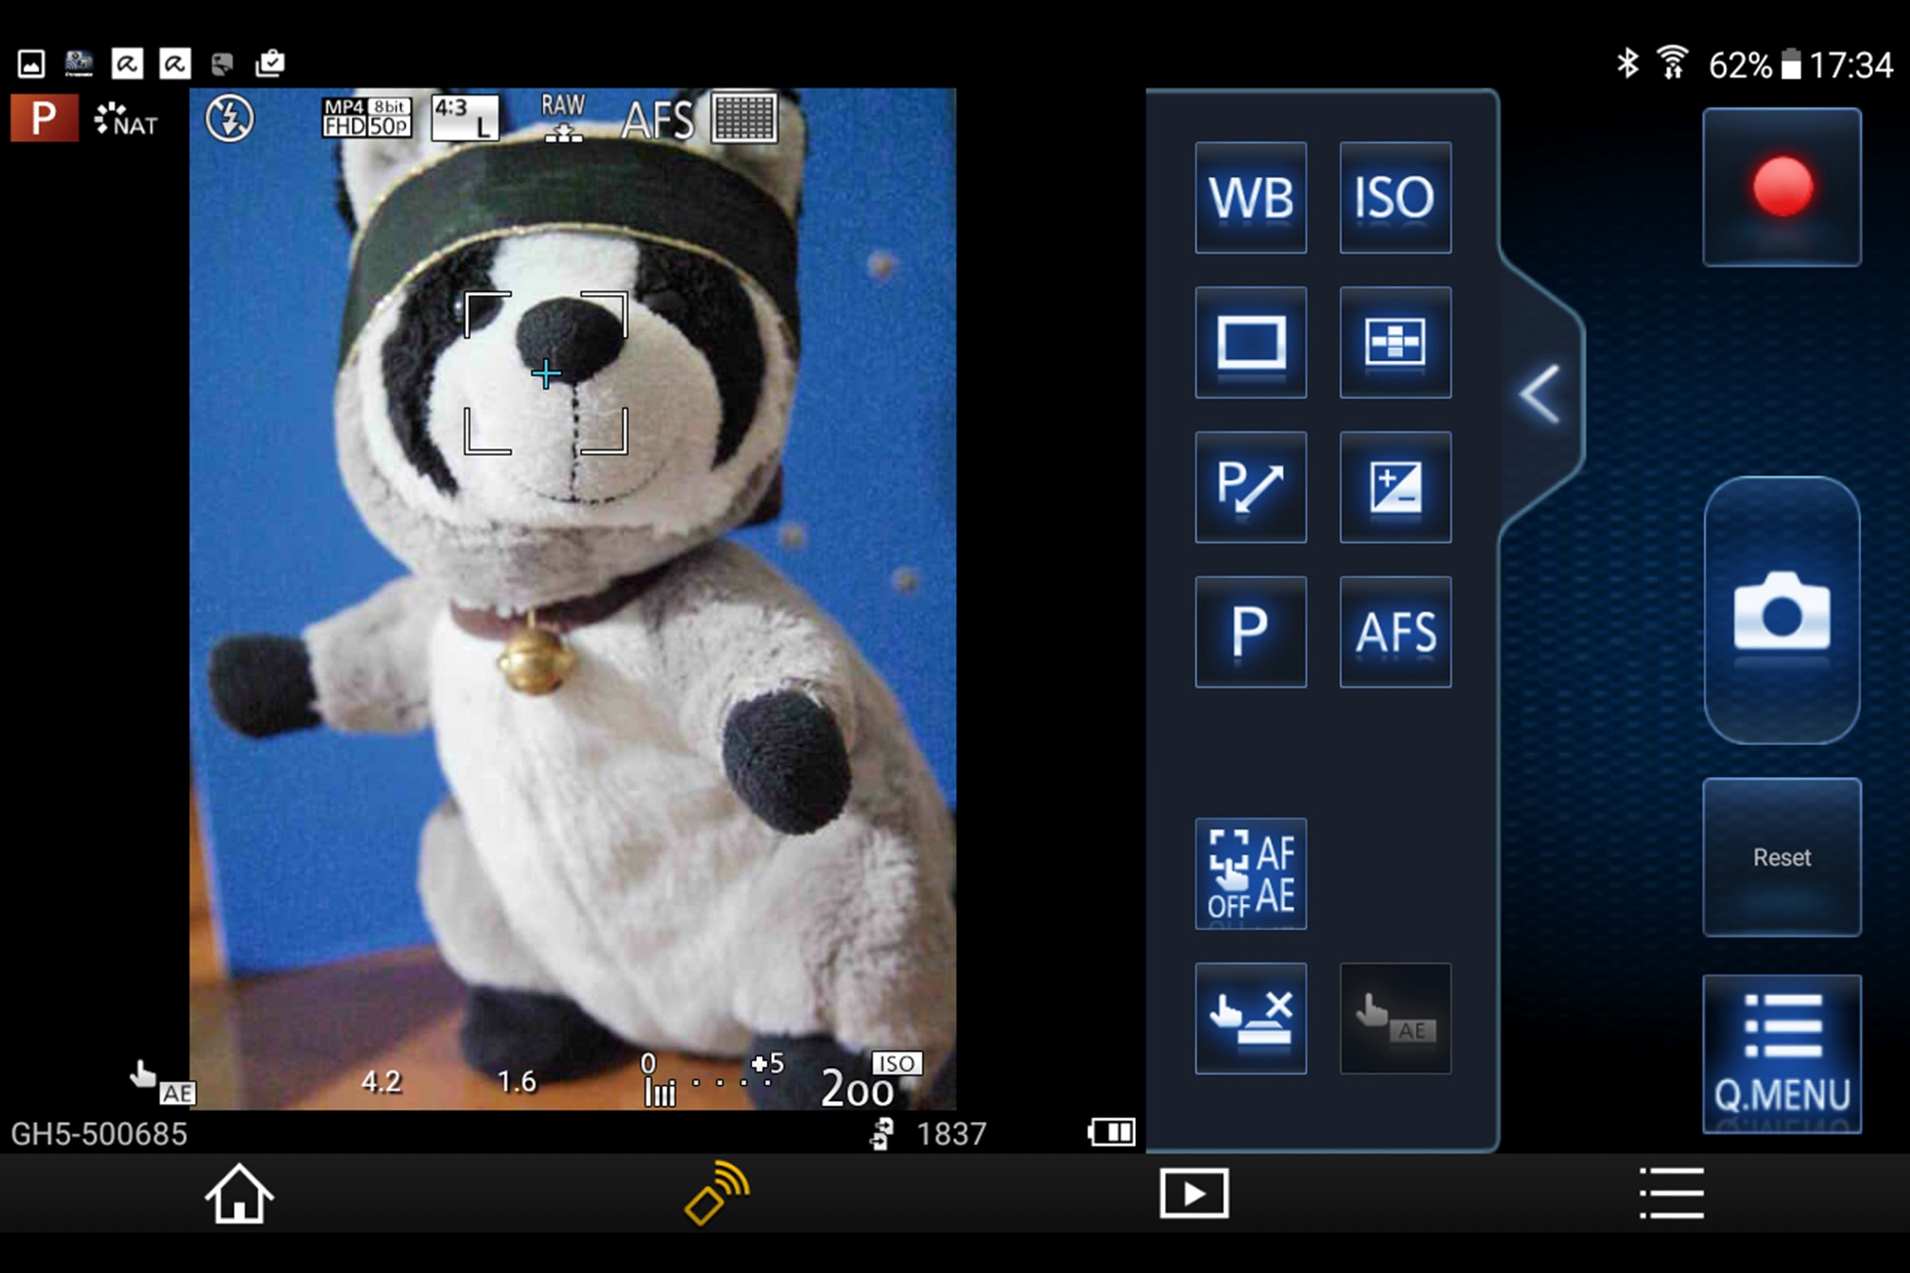Open the P exposure mode selector

pyautogui.click(x=1249, y=633)
